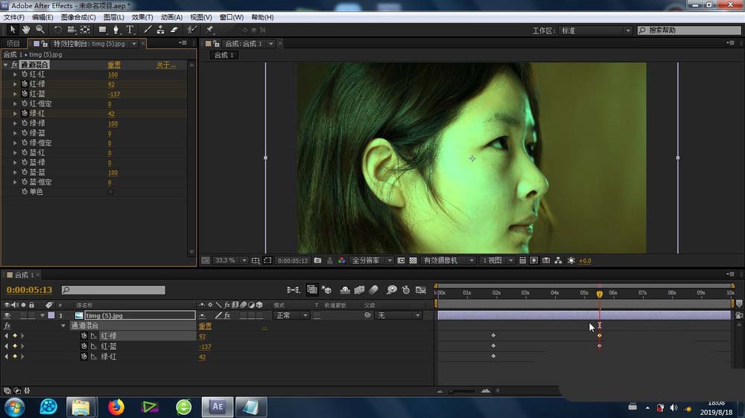Viewport: 745px width, 418px height.
Task: Open the show channel RGB icon
Action: click(342, 260)
